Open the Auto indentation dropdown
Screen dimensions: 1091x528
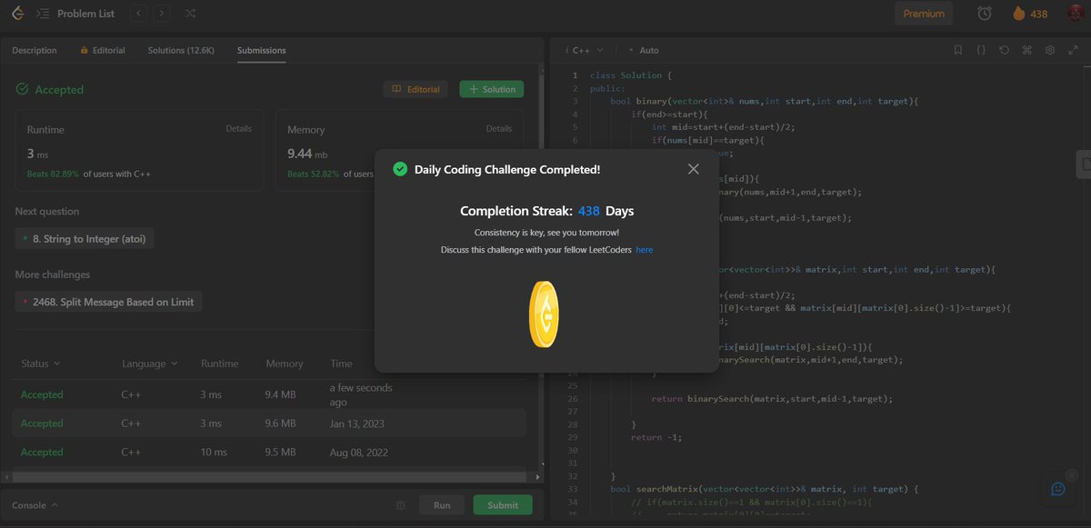coord(647,50)
